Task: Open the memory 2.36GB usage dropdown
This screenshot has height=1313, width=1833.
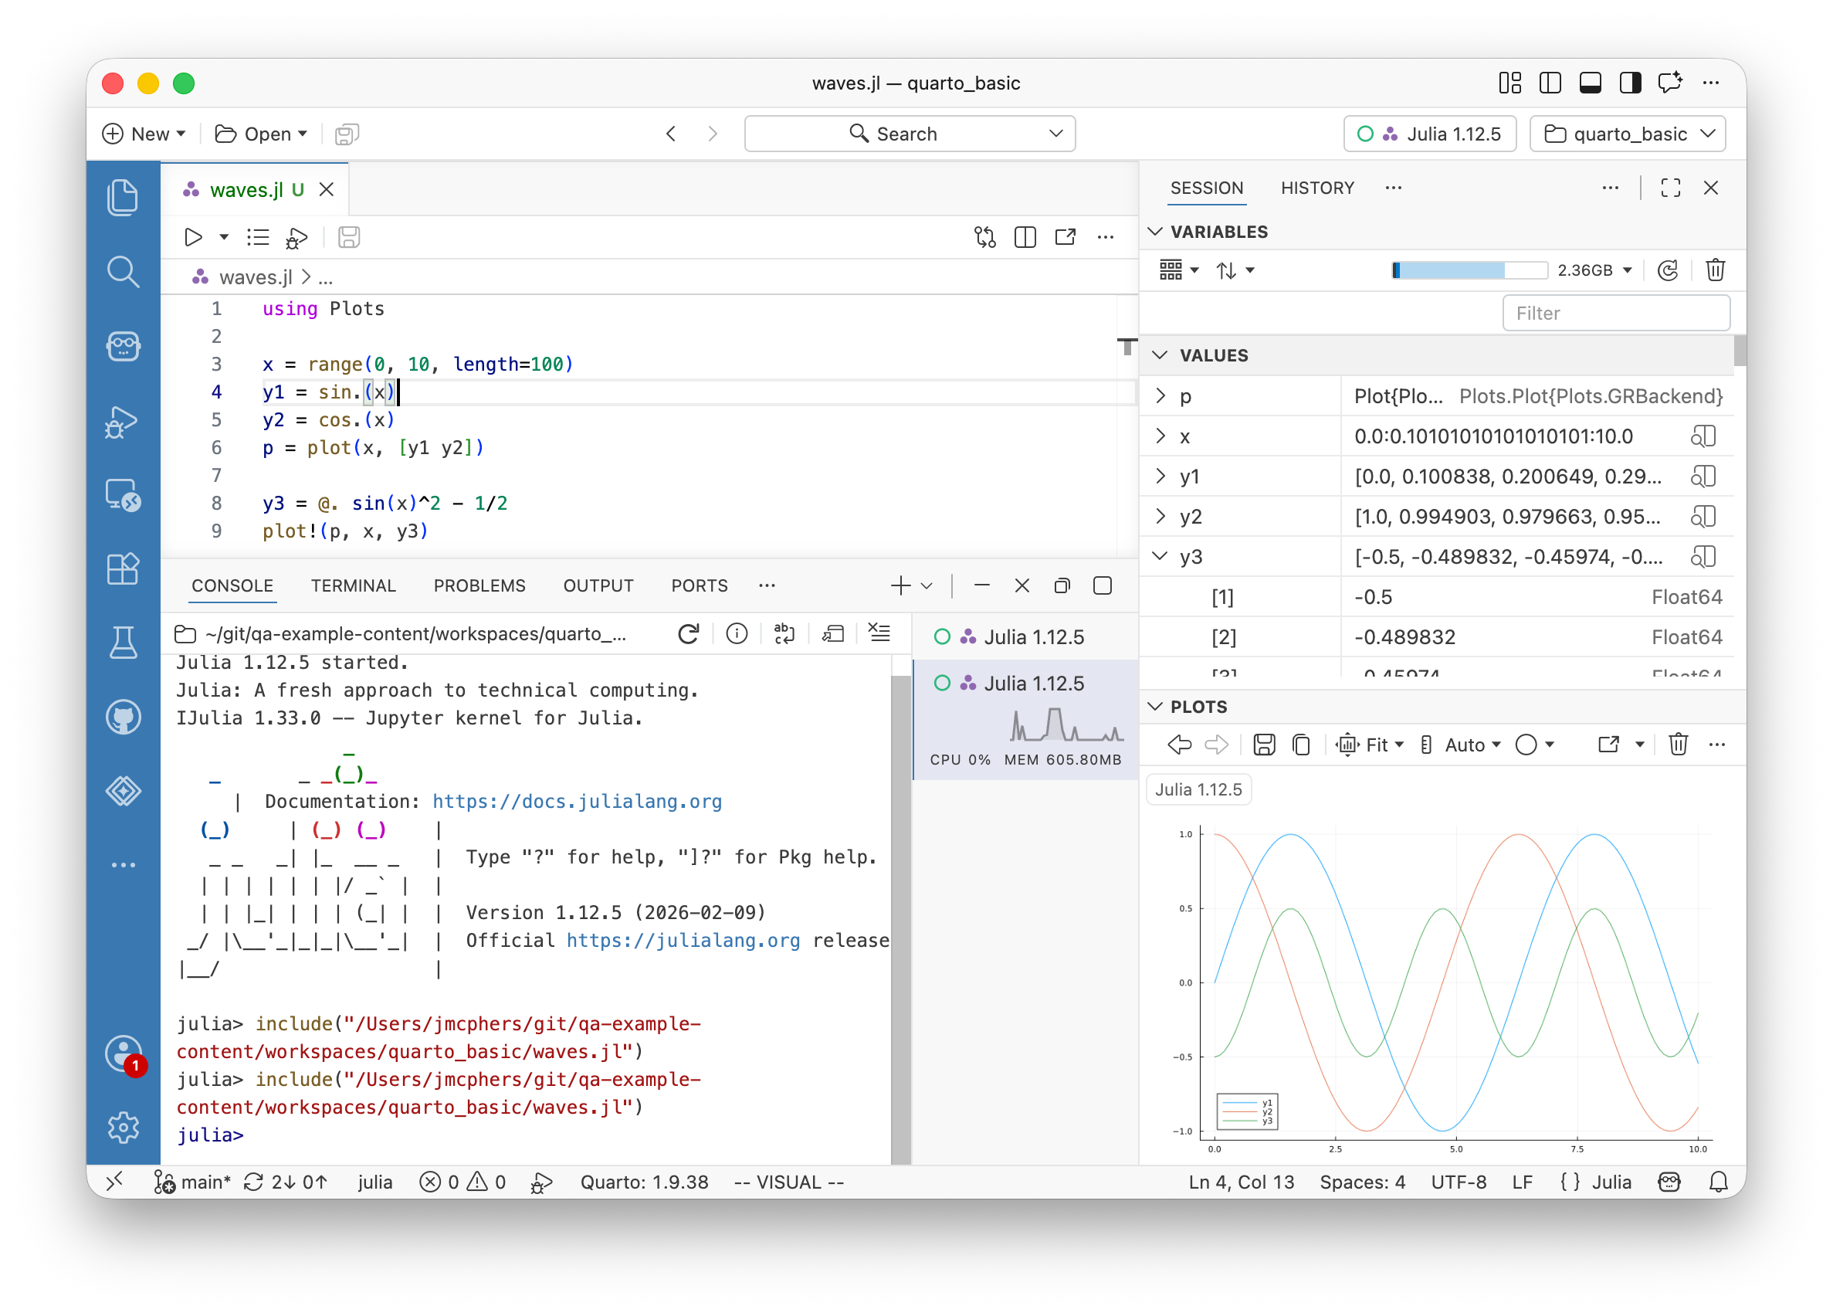Action: click(1595, 271)
